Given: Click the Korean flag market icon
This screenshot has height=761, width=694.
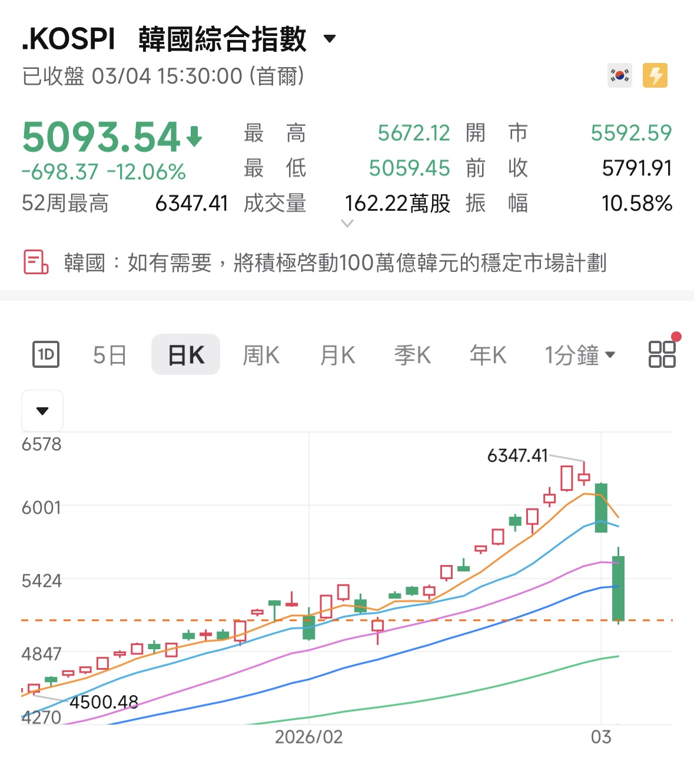Looking at the screenshot, I should coord(619,75).
